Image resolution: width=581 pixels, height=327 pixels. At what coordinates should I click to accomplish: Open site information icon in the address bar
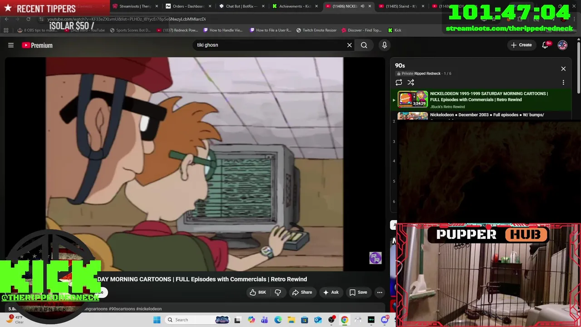(41, 19)
